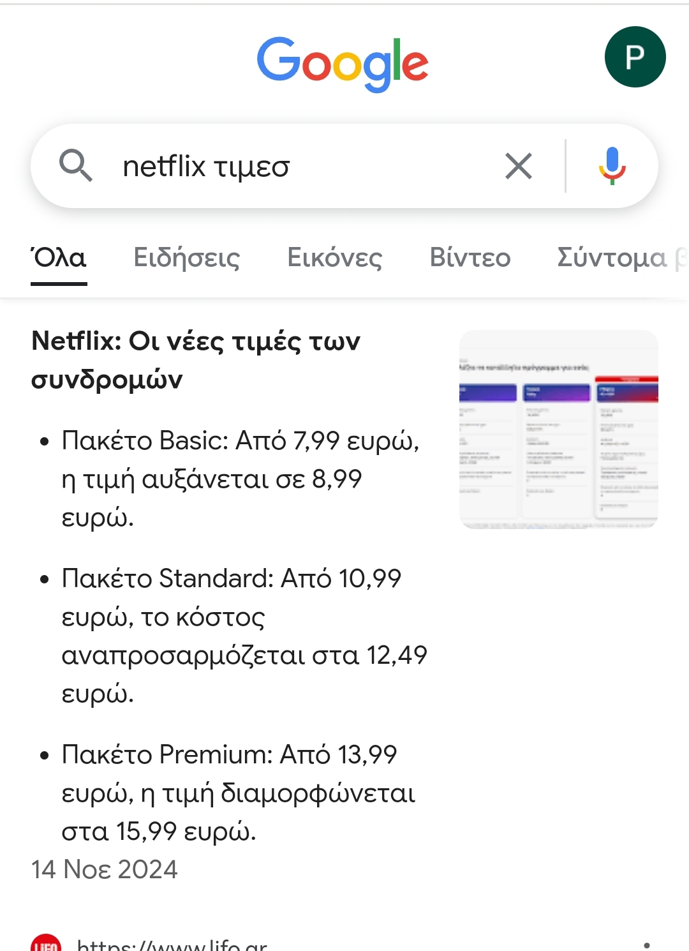Open the lifo.gr source URL link
Screen dimensions: 689x951
pos(172,945)
